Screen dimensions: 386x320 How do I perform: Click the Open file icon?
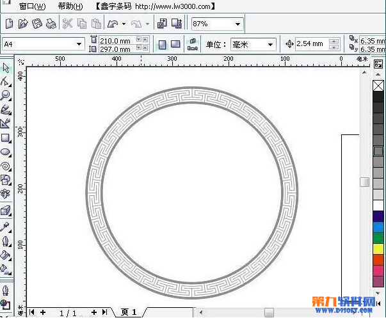pos(23,24)
